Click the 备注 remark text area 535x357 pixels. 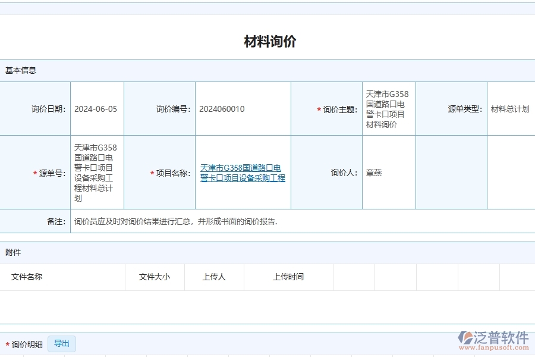pos(178,221)
